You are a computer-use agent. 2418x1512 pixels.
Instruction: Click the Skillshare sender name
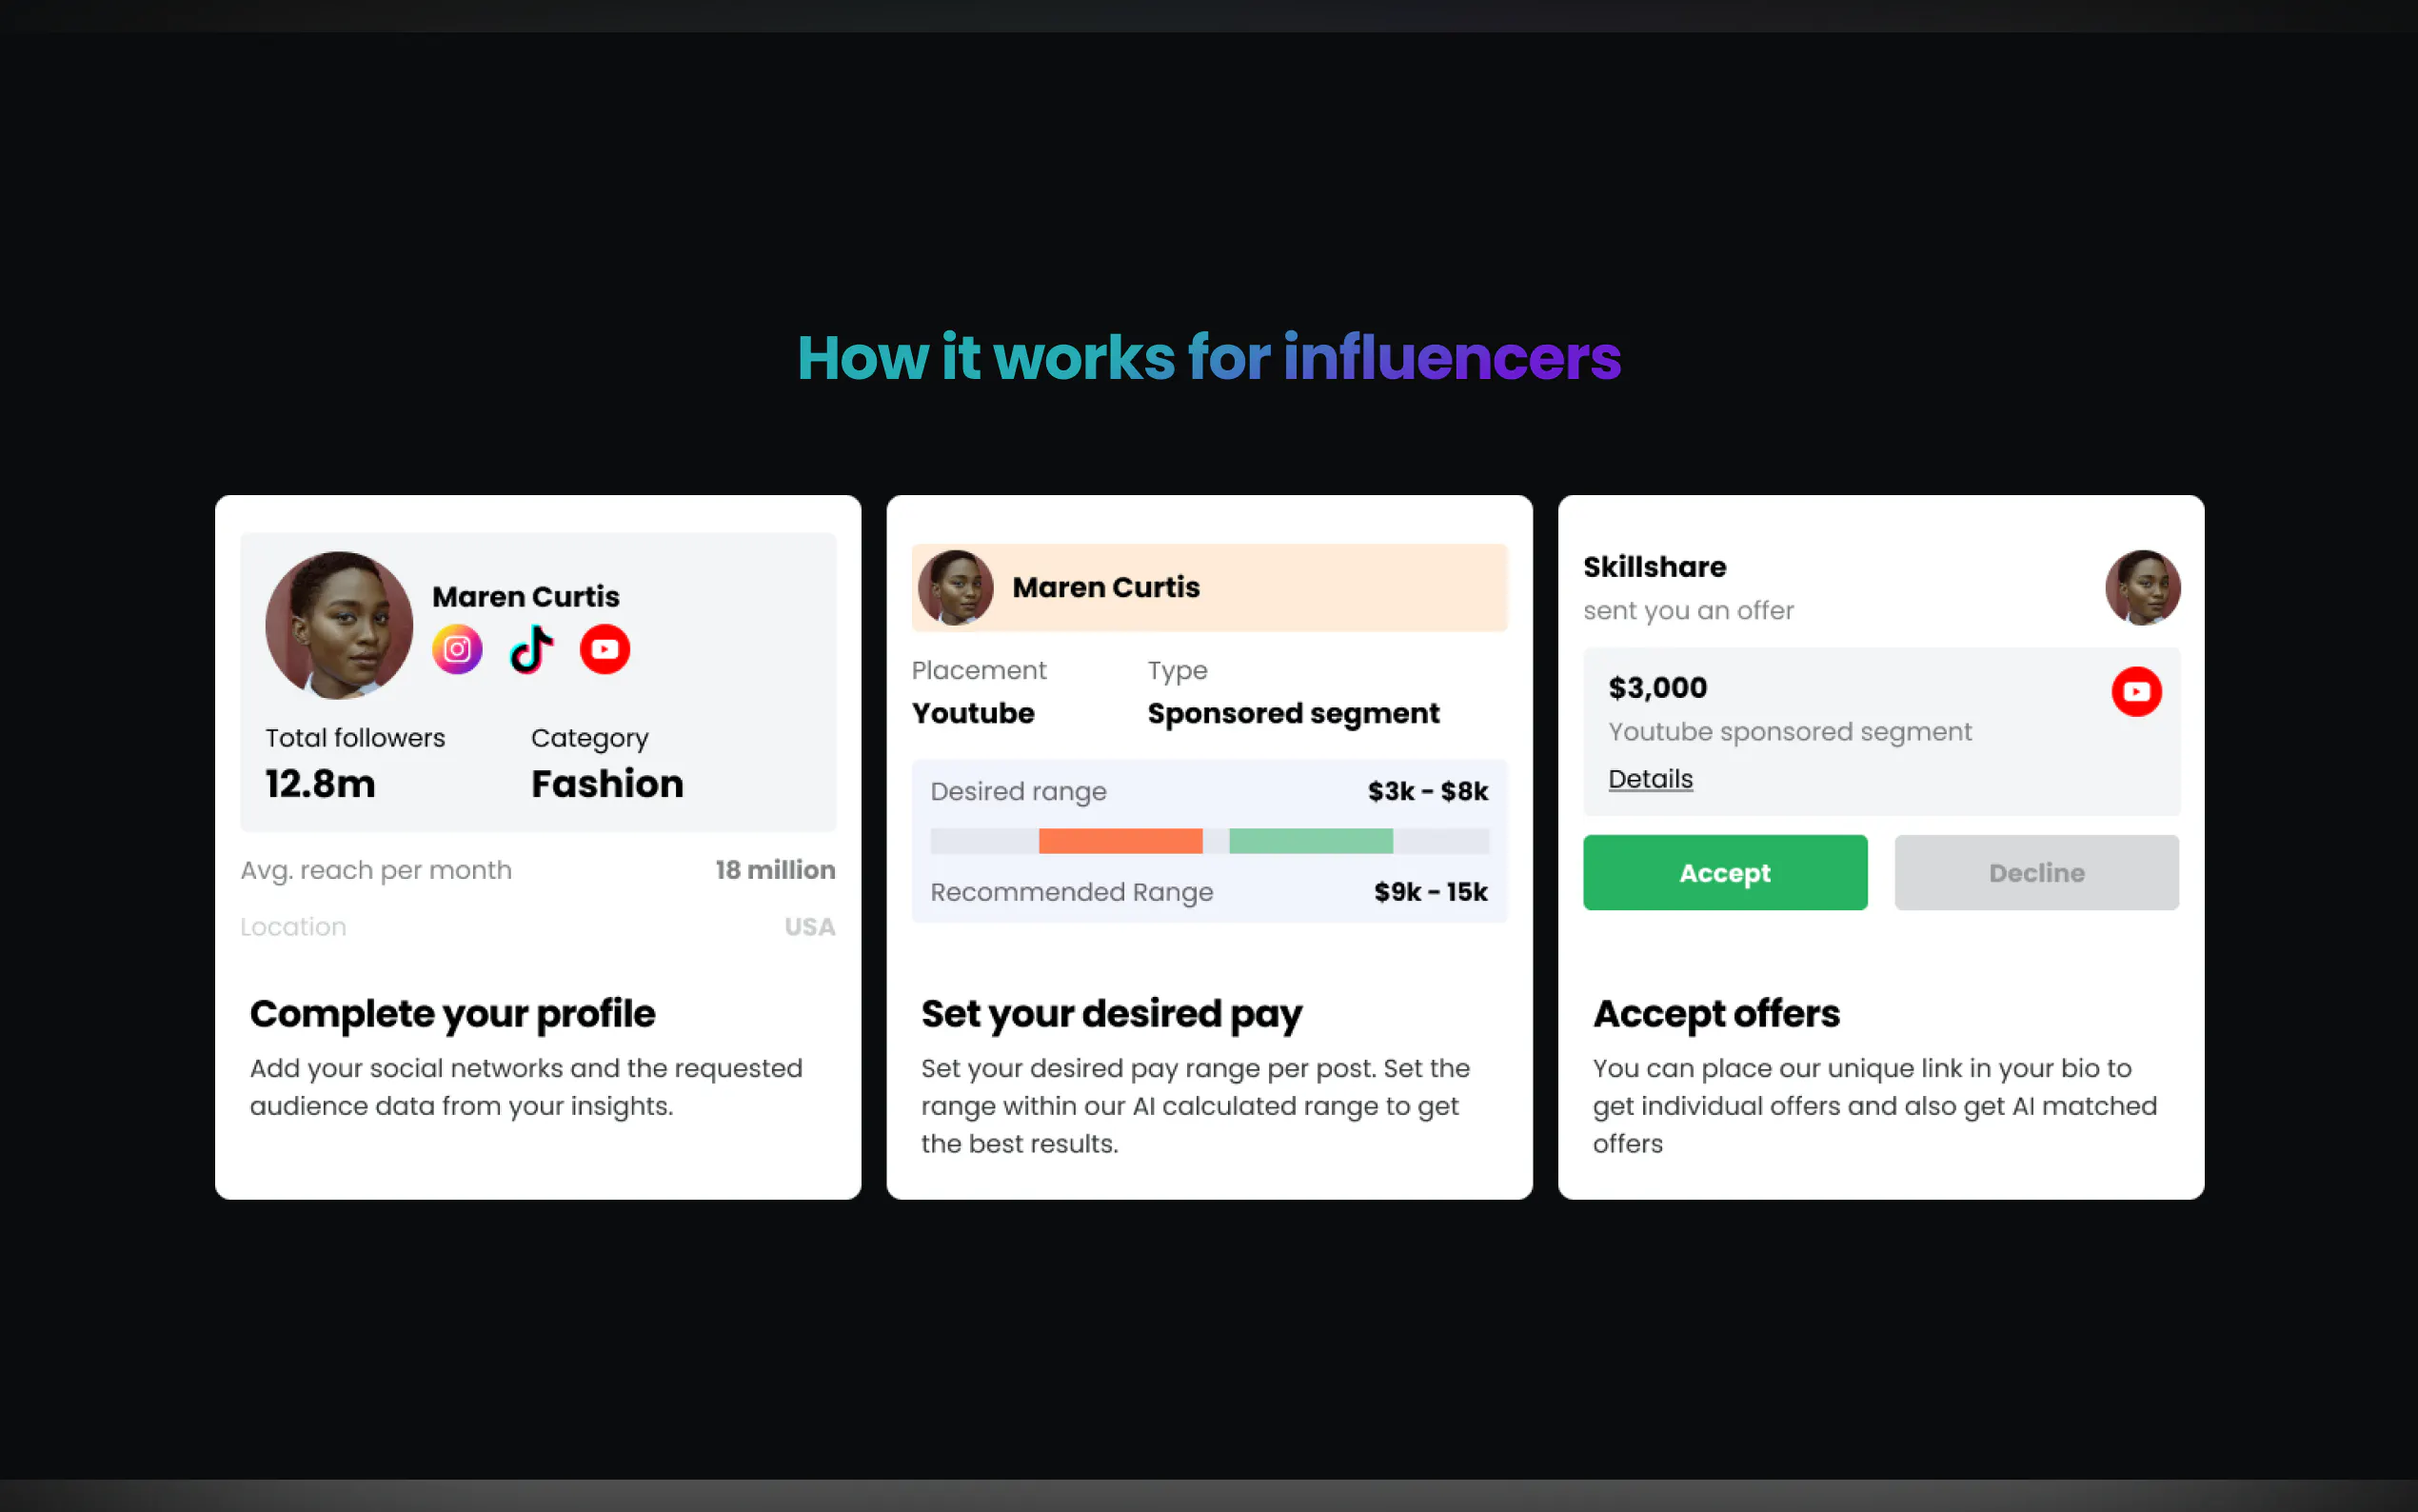click(x=1655, y=567)
